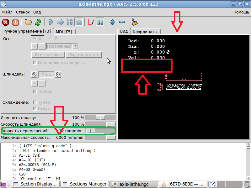Toggle machine power button
251x188 pixels.
(x=15, y=22)
